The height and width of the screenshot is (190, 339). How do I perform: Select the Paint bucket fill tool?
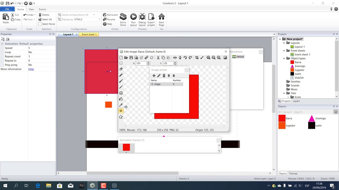tap(121, 99)
